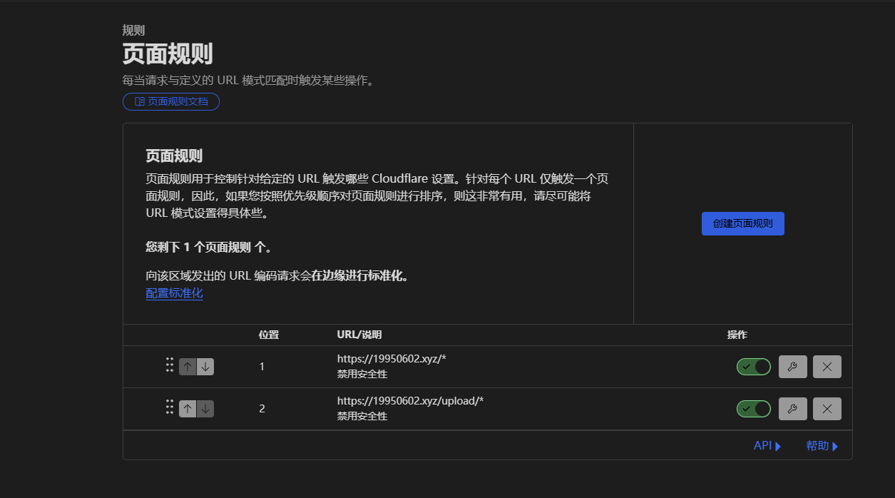This screenshot has width=895, height=498.
Task: Open 页面规则文档 documentation link
Action: point(171,101)
